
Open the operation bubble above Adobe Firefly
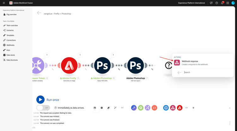[x=80, y=55]
